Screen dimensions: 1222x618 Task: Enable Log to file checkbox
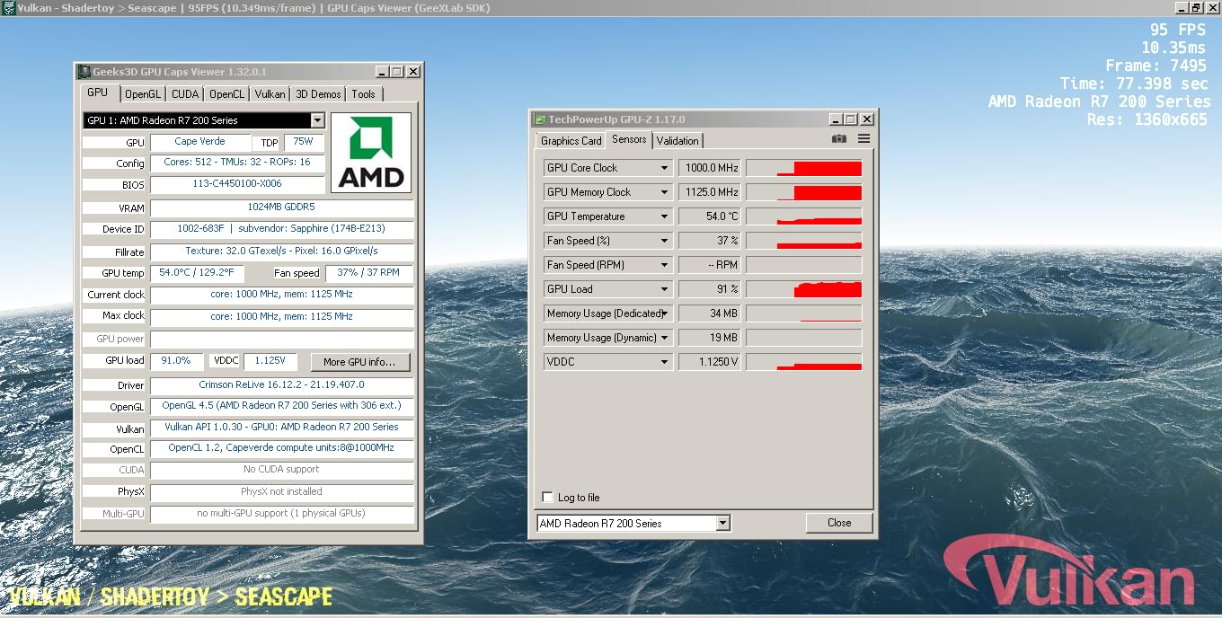pyautogui.click(x=547, y=497)
